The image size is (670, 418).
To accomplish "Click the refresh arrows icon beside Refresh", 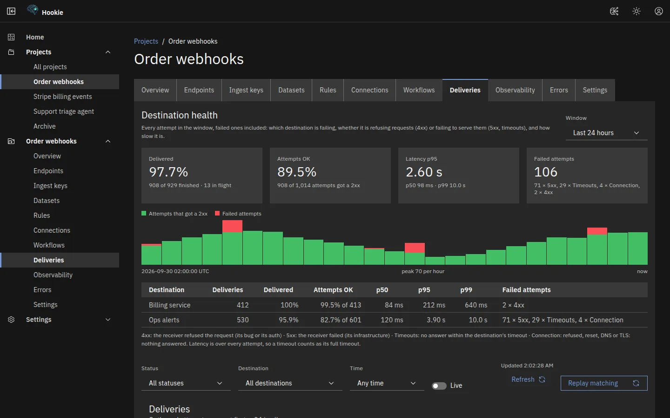I will 542,379.
